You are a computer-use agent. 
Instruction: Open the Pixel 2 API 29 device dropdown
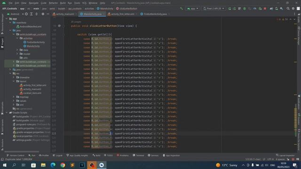(214, 8)
